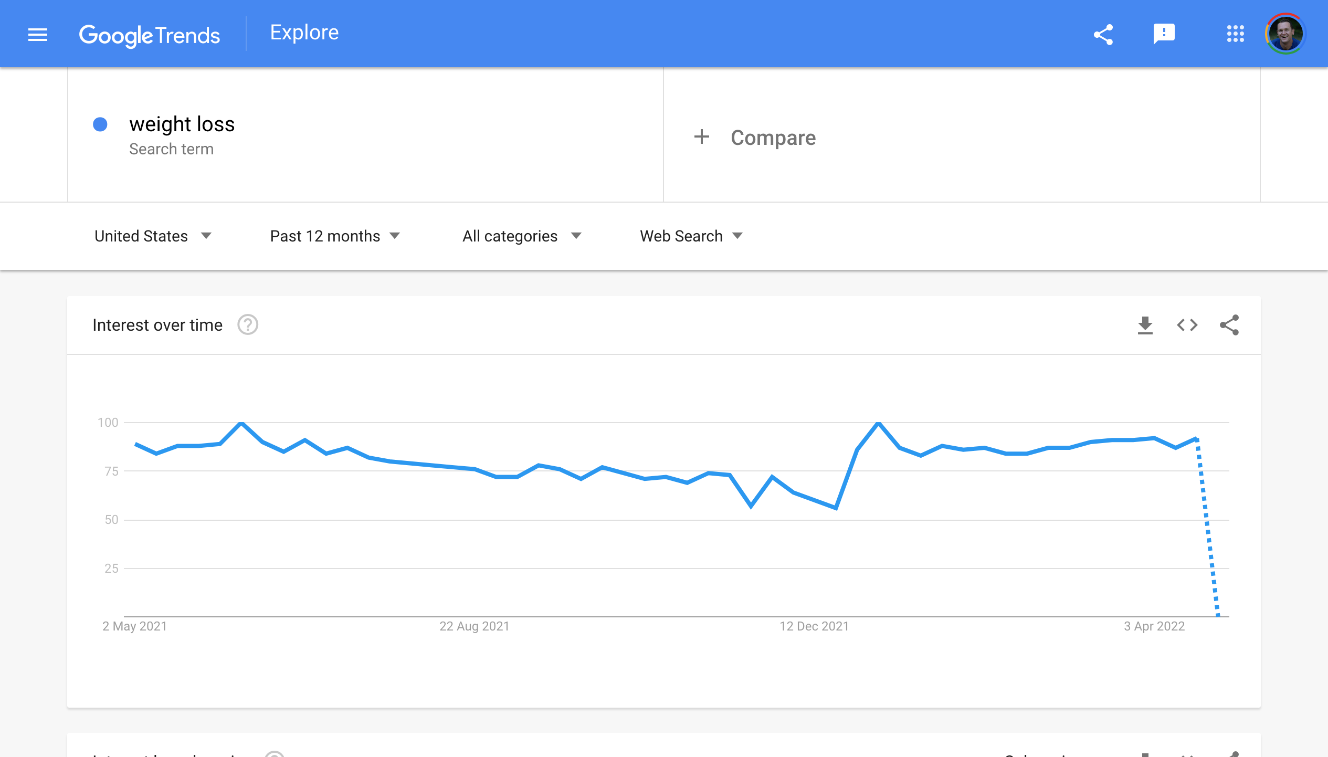Click the Google Trends logo

click(150, 35)
